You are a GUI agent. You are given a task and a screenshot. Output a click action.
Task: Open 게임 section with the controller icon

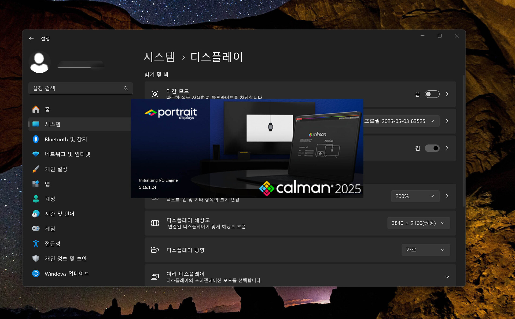tap(50, 229)
